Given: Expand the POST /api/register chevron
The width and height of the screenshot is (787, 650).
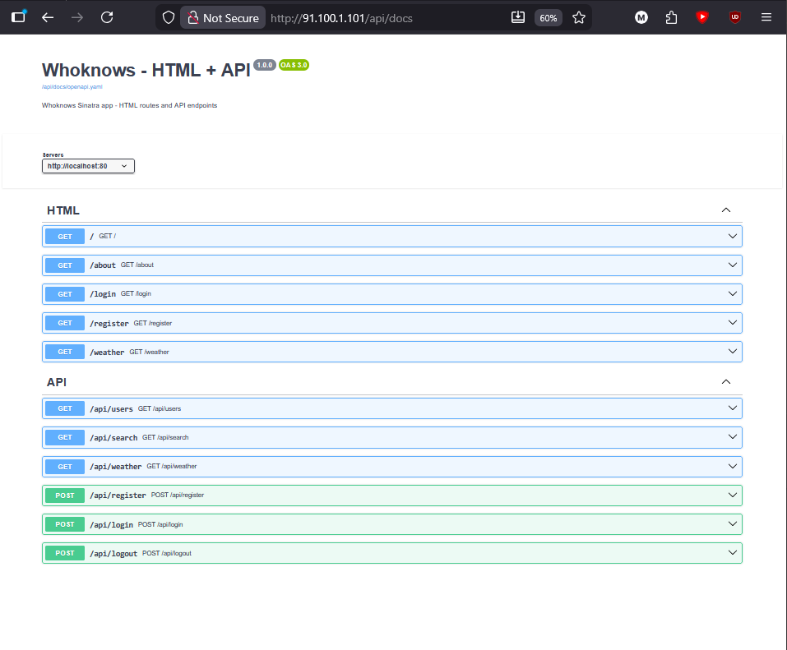Looking at the screenshot, I should click(732, 495).
